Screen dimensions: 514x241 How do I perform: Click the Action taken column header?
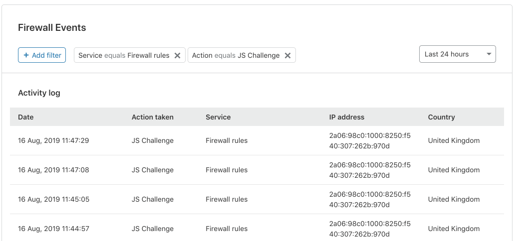click(153, 117)
